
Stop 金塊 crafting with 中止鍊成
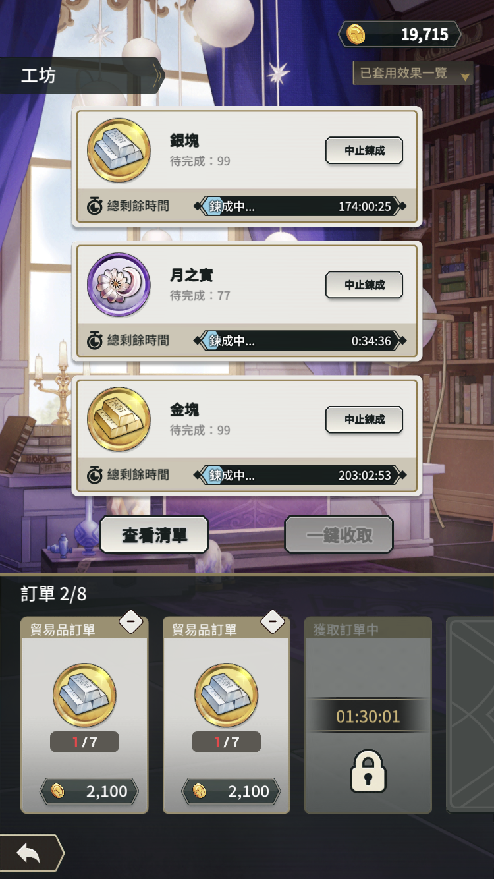pyautogui.click(x=364, y=419)
